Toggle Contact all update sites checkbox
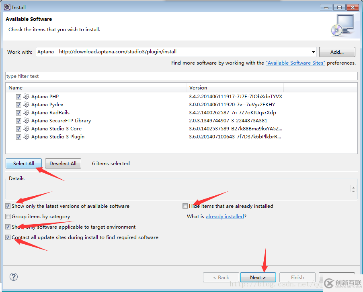 8,237
